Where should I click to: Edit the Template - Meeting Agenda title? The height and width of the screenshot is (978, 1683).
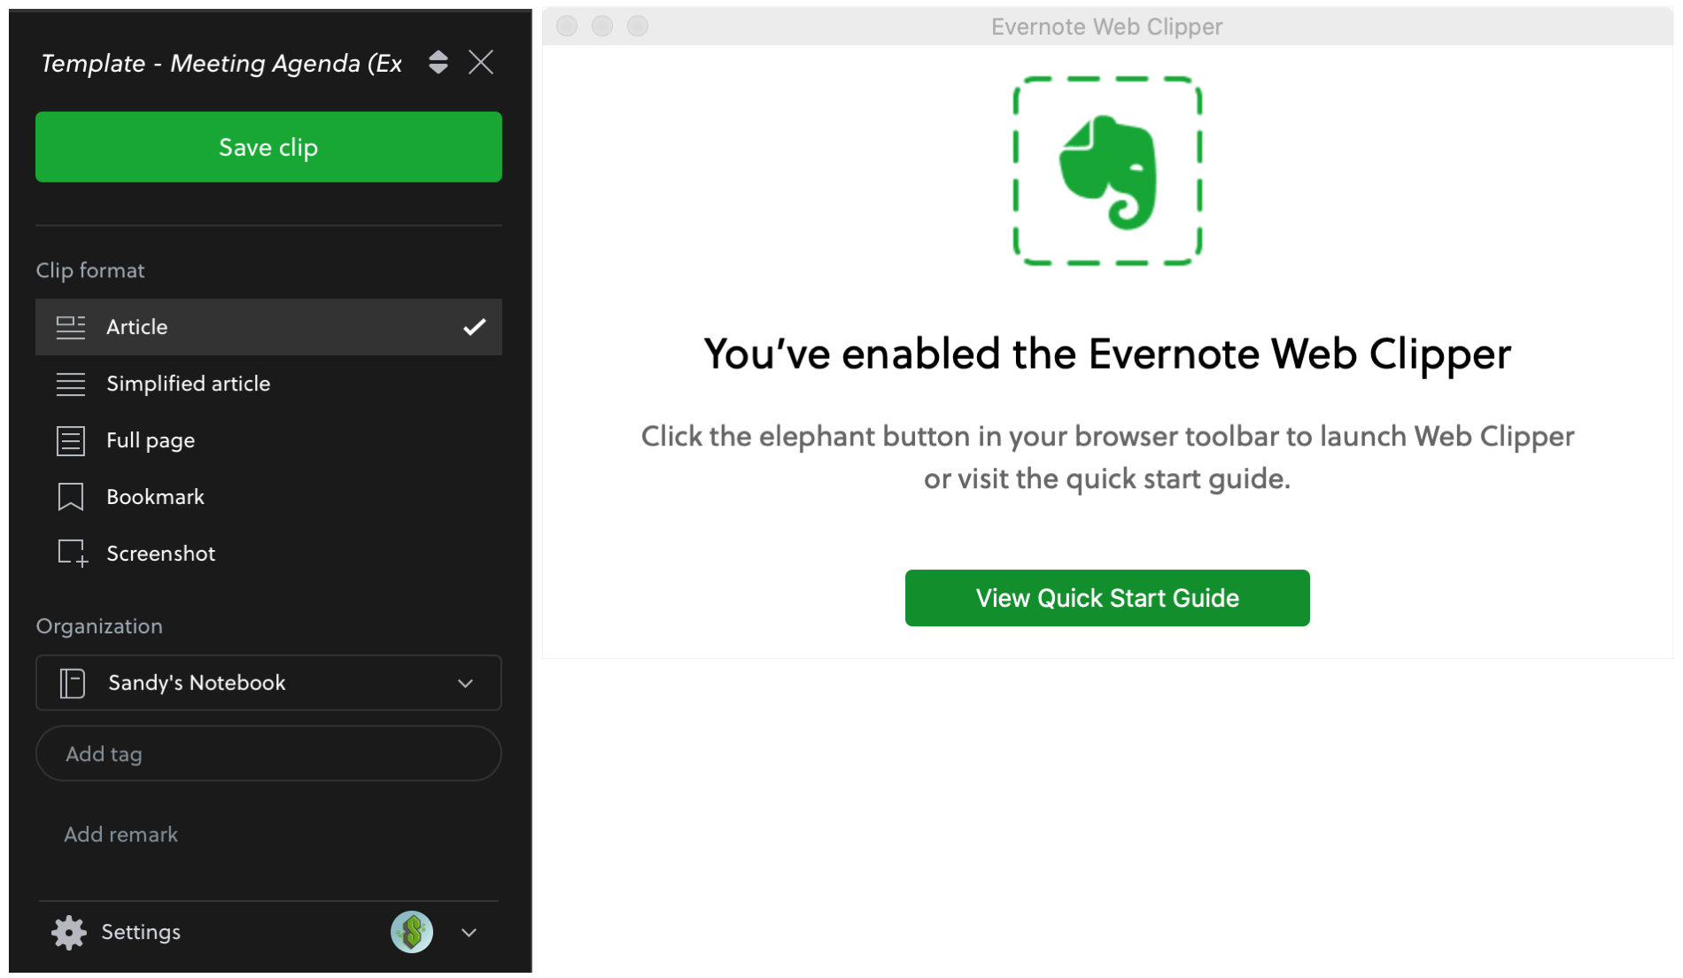(221, 63)
